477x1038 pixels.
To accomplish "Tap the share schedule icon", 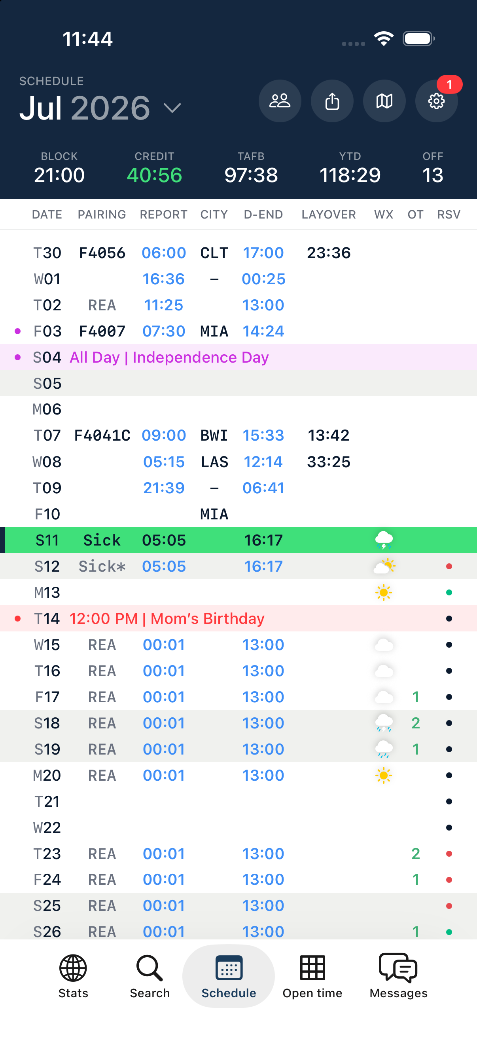I will coord(332,101).
